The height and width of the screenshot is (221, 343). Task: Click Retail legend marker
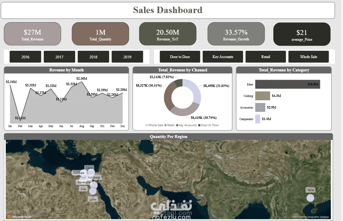(x=166, y=125)
